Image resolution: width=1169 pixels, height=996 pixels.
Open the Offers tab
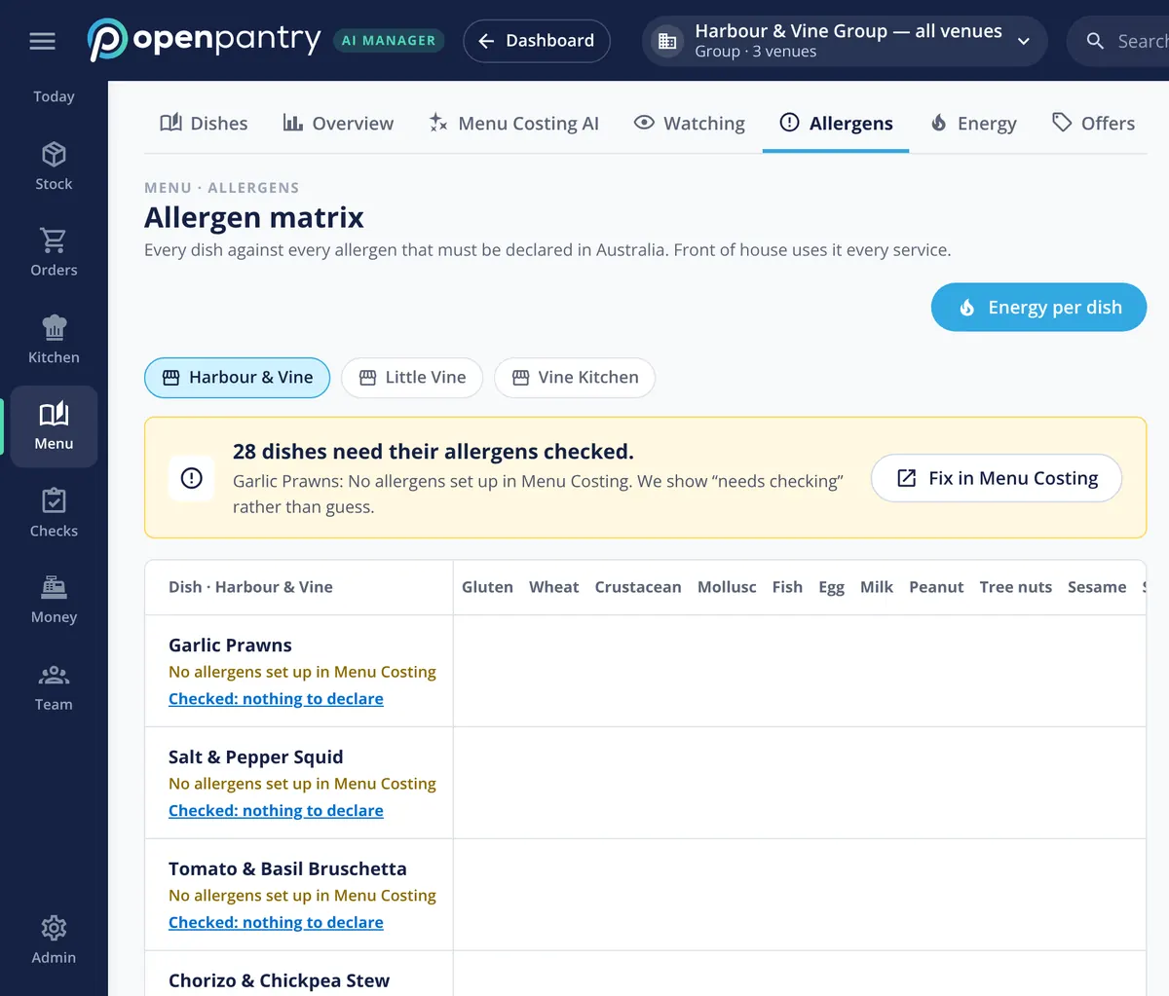tap(1093, 124)
